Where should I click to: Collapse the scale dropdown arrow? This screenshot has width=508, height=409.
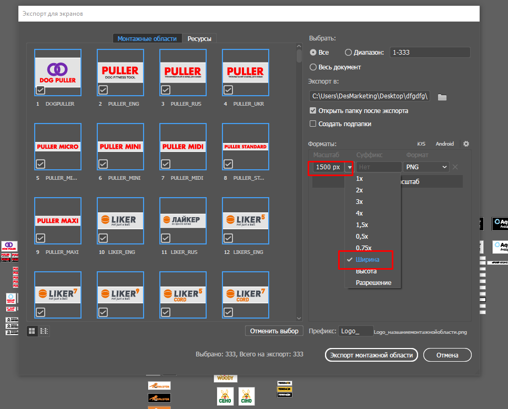(350, 167)
